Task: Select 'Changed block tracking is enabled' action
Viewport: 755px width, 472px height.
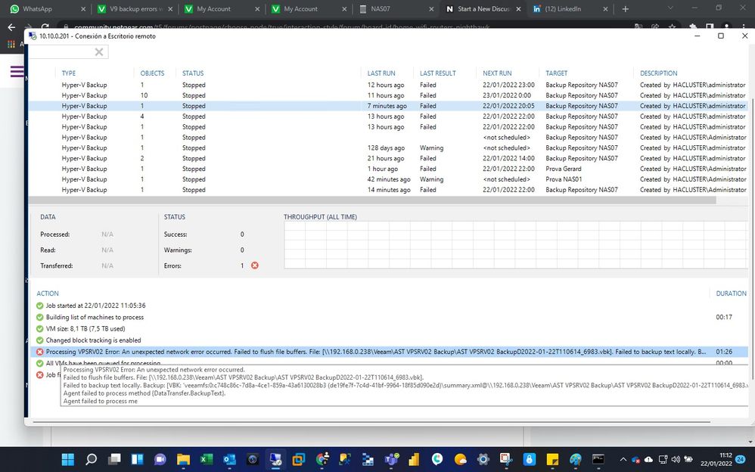Action: (93, 340)
